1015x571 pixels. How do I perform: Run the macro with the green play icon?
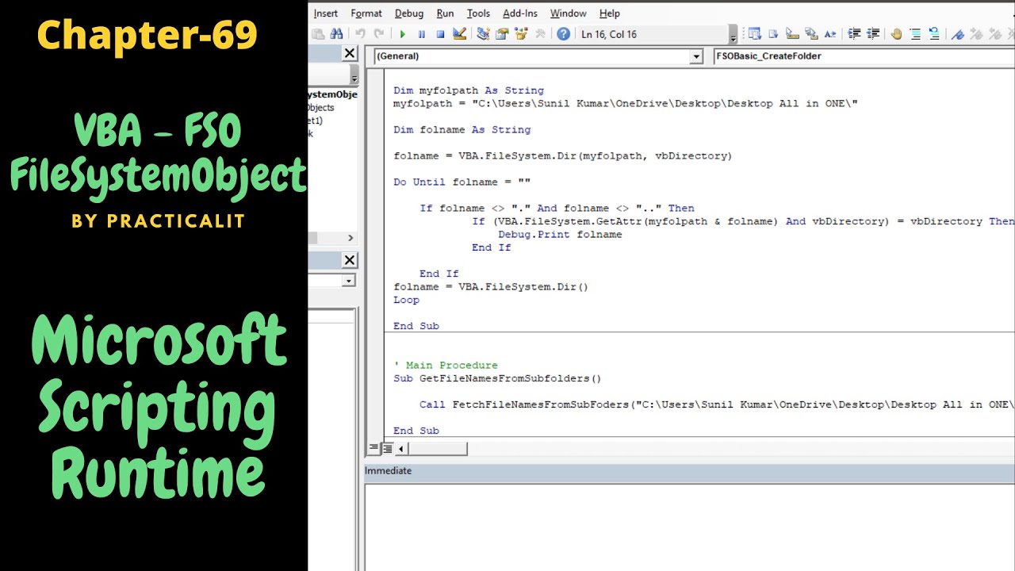click(403, 34)
